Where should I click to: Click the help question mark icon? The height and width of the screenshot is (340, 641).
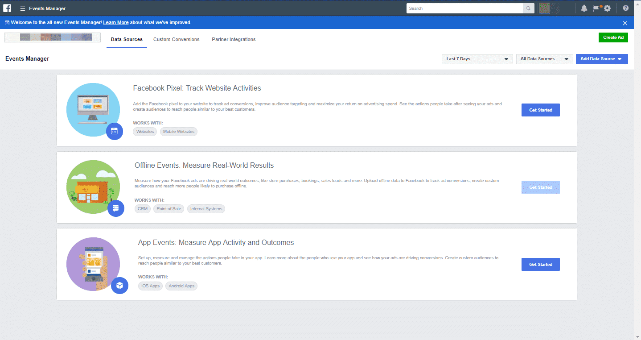pos(626,8)
